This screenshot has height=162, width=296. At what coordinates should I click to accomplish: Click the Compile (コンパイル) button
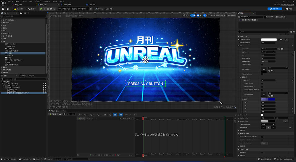tap(19, 9)
